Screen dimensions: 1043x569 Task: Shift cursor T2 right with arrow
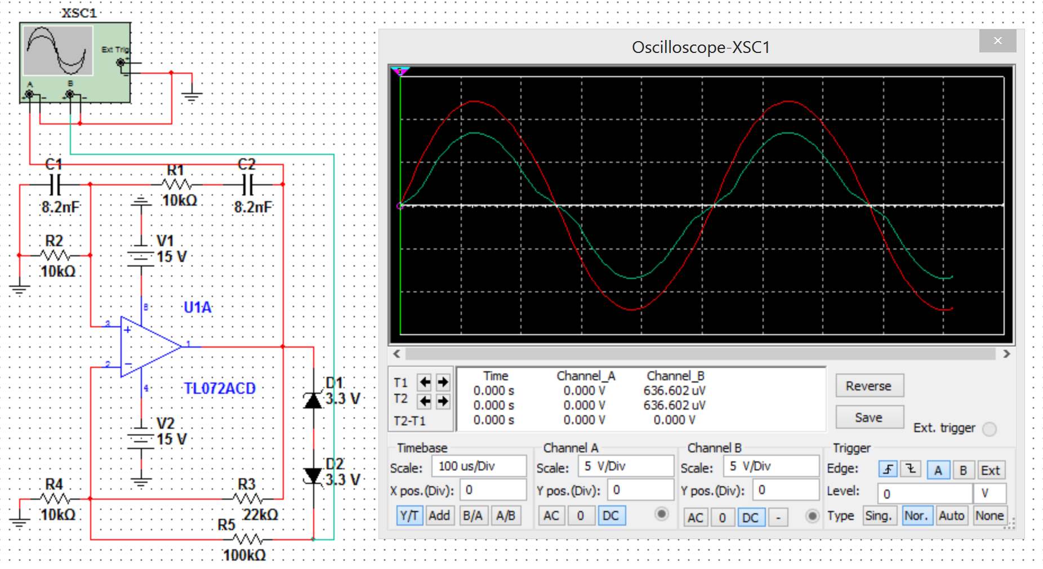pyautogui.click(x=443, y=401)
